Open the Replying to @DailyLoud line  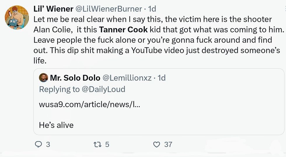pyautogui.click(x=82, y=89)
